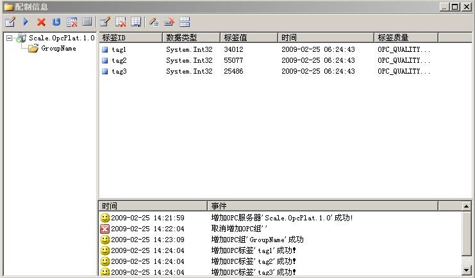475x278 pixels.
Task: Click OPC_QUALITY... in the tag3 row
Action: tap(404, 72)
